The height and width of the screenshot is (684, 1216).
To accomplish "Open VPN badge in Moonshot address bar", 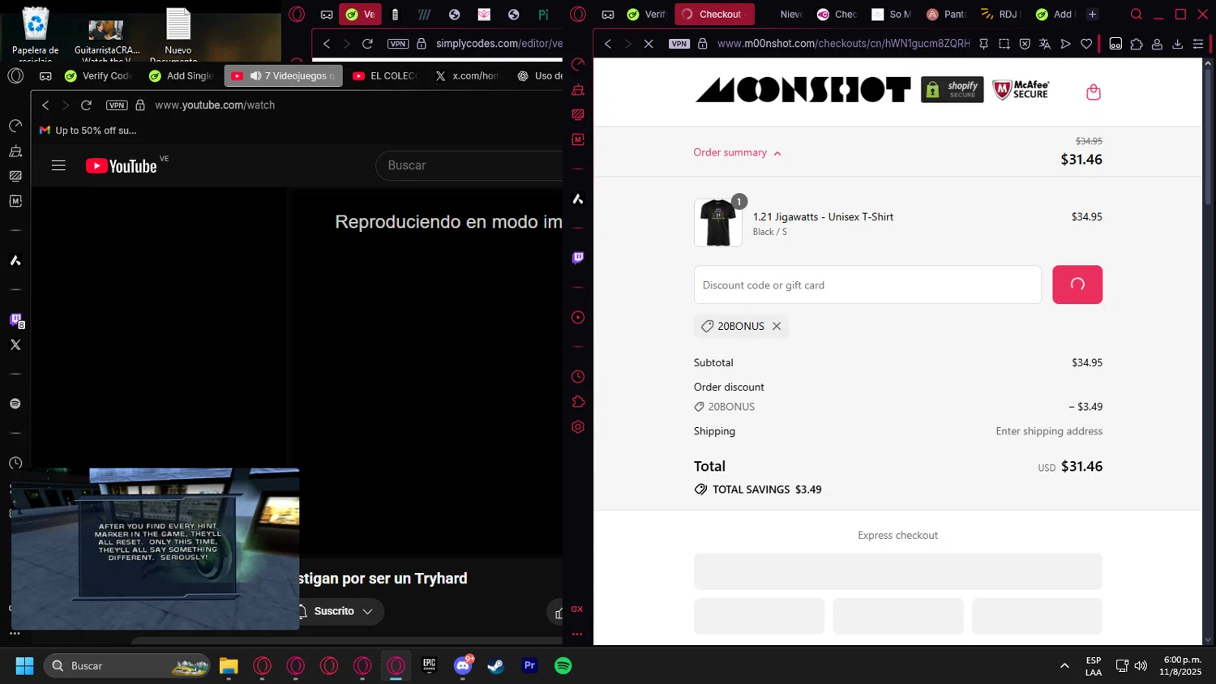I will (679, 44).
